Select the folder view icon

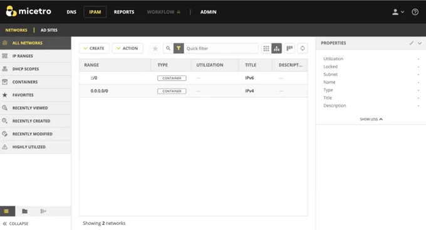pos(24,211)
